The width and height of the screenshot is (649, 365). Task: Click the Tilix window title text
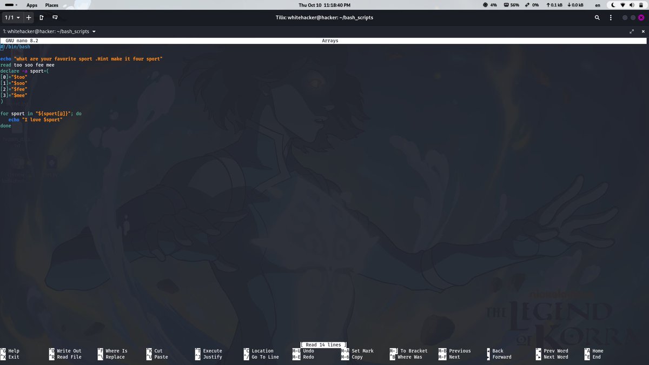[x=325, y=17]
